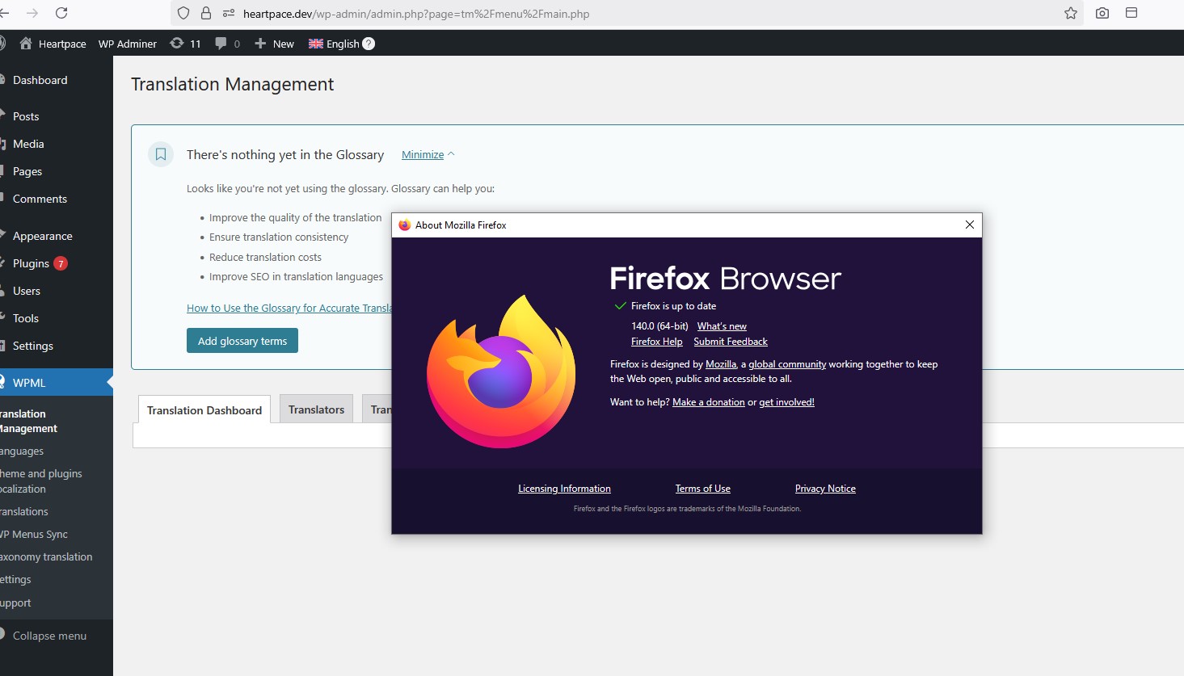Minimize the glossary notice

[x=423, y=154]
